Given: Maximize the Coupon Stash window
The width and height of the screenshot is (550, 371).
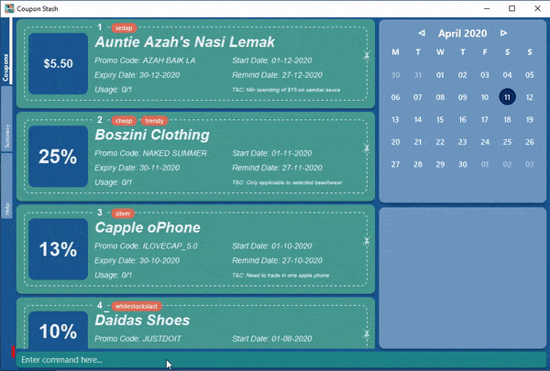Looking at the screenshot, I should coord(511,8).
